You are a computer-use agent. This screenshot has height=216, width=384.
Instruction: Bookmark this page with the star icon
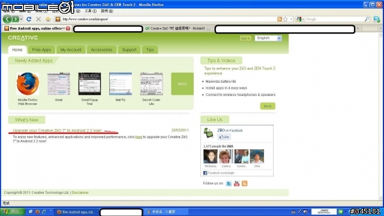pos(286,19)
